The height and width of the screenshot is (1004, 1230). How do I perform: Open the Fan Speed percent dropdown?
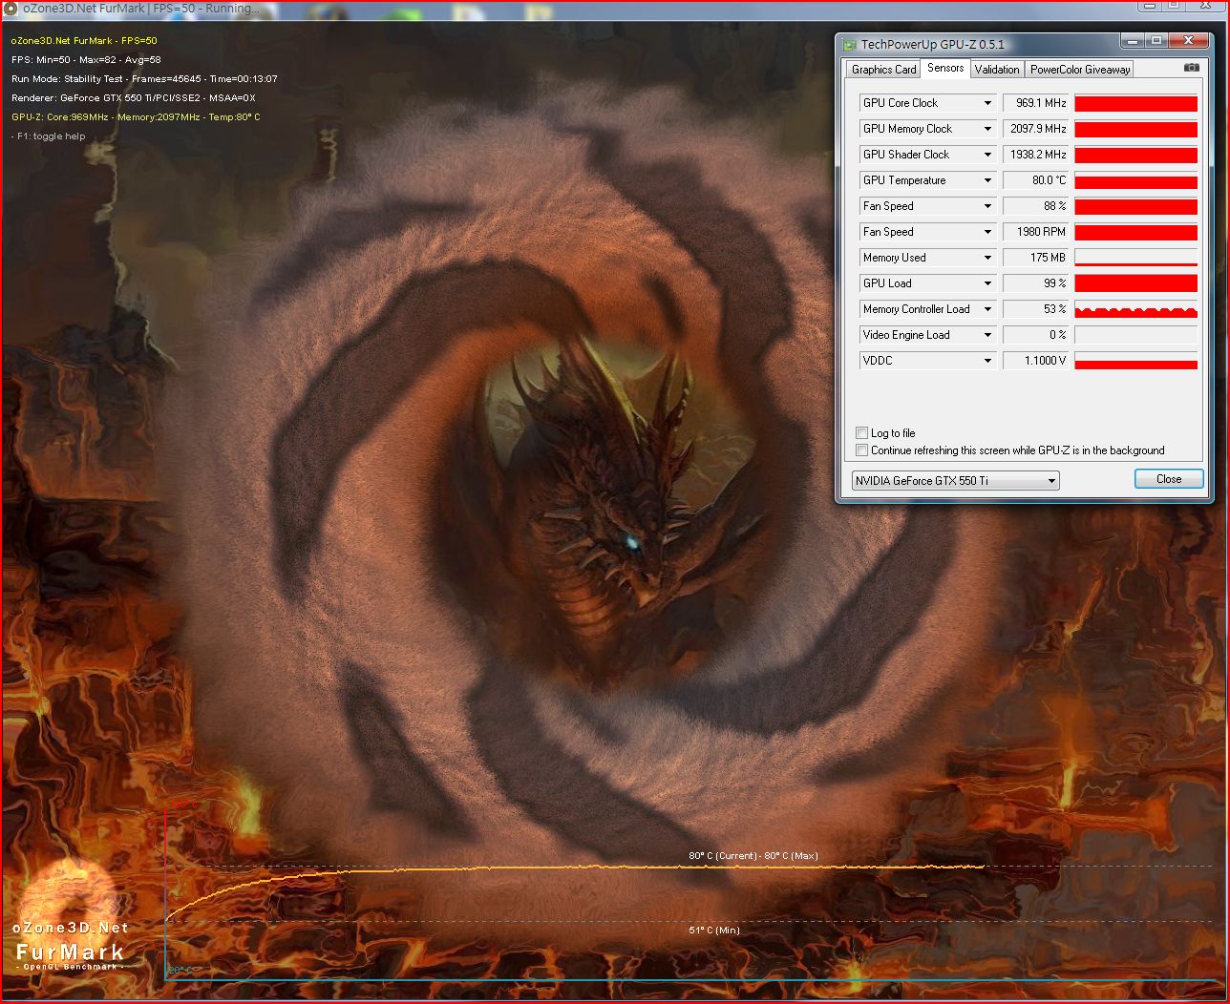pyautogui.click(x=987, y=206)
